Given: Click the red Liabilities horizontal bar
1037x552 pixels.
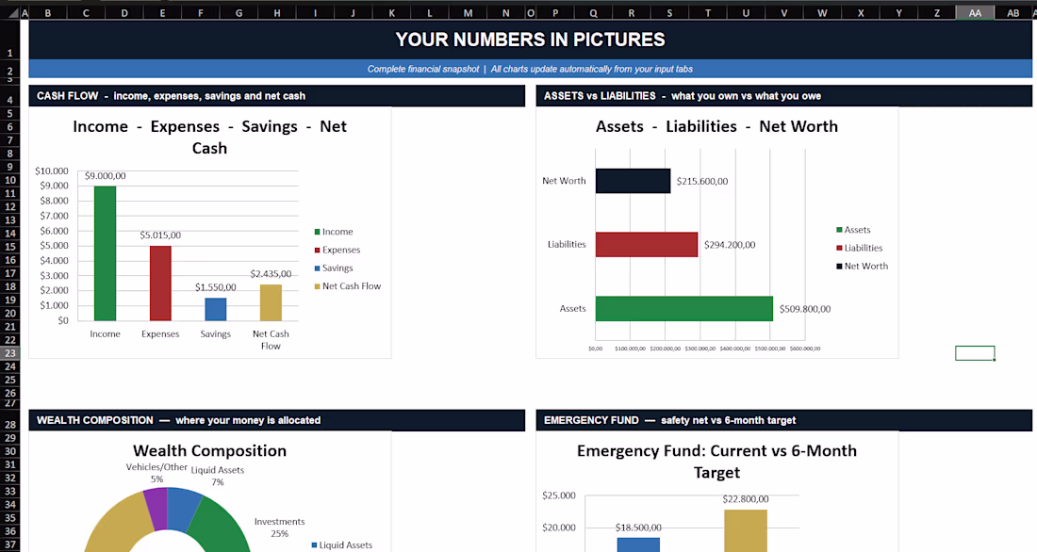Looking at the screenshot, I should tap(647, 245).
